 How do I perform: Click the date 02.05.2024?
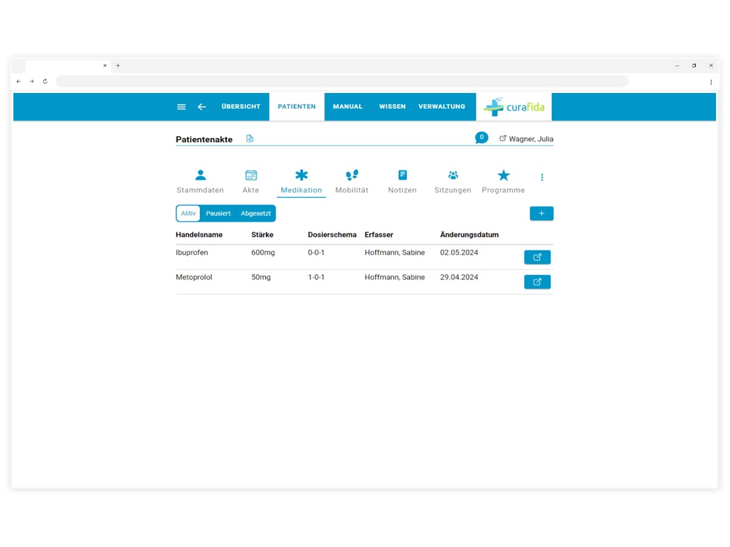(x=459, y=253)
